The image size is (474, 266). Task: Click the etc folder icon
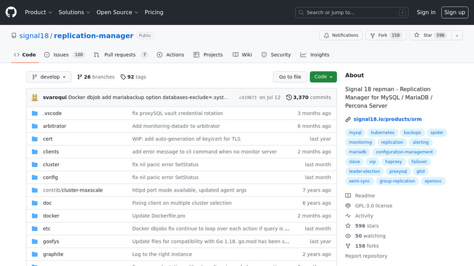click(35, 229)
